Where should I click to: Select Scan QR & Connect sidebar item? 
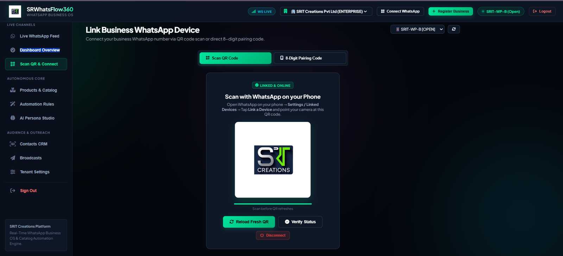click(x=36, y=64)
